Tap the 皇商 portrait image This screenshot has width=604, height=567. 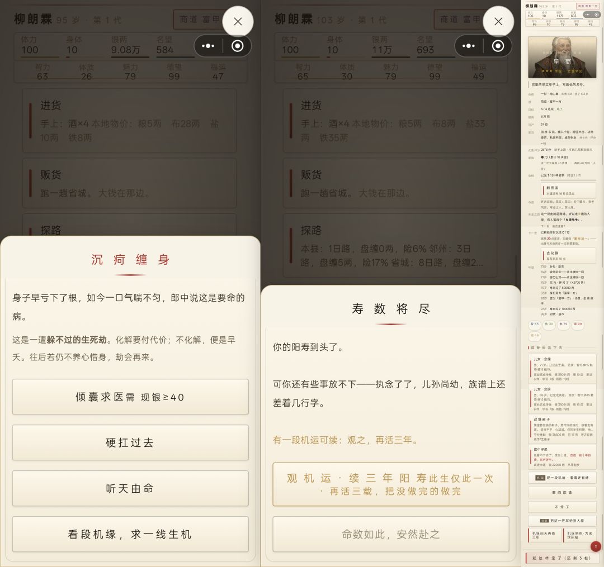562,57
